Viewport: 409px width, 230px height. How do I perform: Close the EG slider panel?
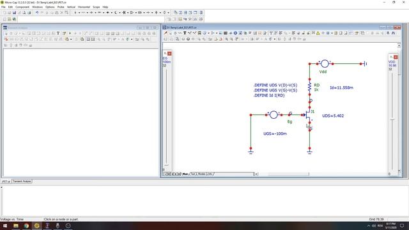point(169,54)
